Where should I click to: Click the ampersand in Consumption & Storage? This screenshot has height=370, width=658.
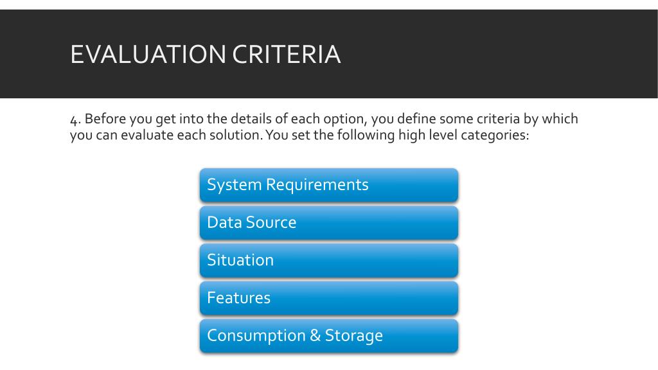point(315,335)
